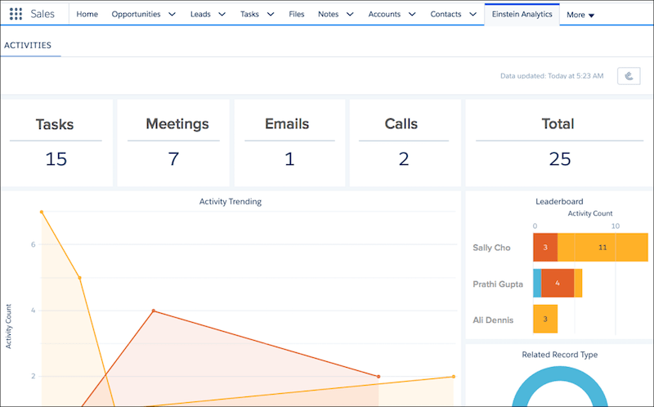Open the App Launcher grid icon
The height and width of the screenshot is (407, 654).
[16, 14]
